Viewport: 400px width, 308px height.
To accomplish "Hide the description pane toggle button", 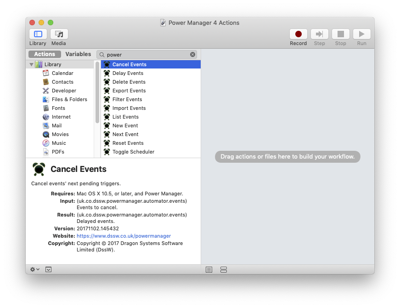I will coord(49,269).
